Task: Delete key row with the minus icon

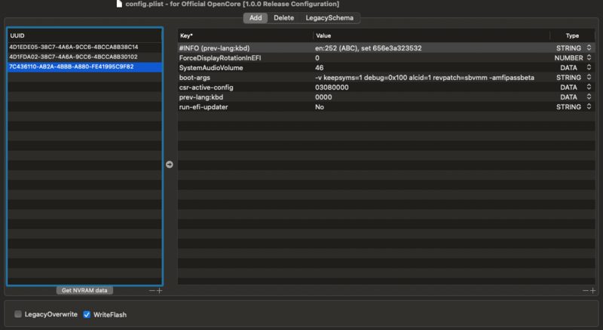Action: coord(586,290)
